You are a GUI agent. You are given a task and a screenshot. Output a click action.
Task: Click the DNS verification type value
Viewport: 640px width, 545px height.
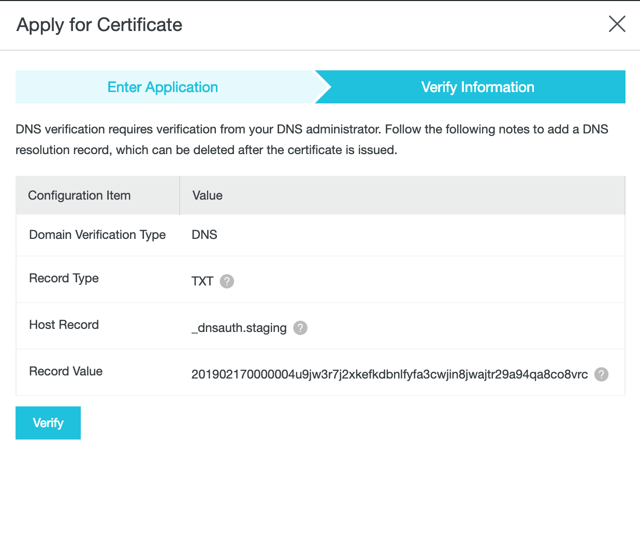tap(205, 235)
